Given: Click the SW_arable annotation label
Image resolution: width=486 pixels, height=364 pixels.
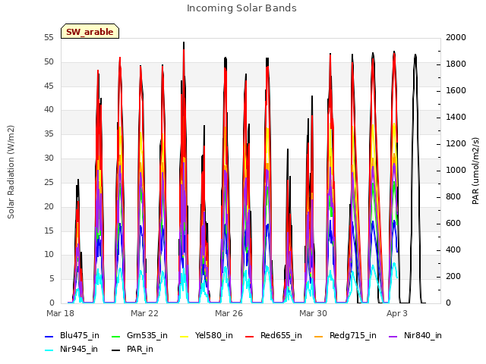Looking at the screenshot, I should tap(90, 32).
